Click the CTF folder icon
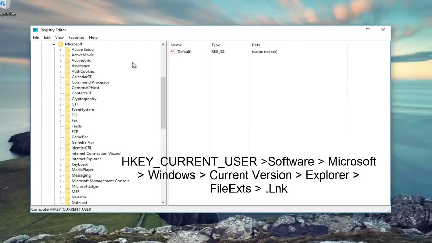The image size is (432, 243). [67, 104]
